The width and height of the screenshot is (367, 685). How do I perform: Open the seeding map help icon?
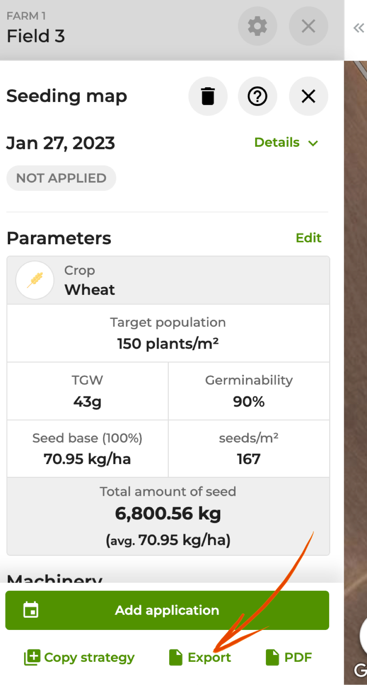[257, 97]
